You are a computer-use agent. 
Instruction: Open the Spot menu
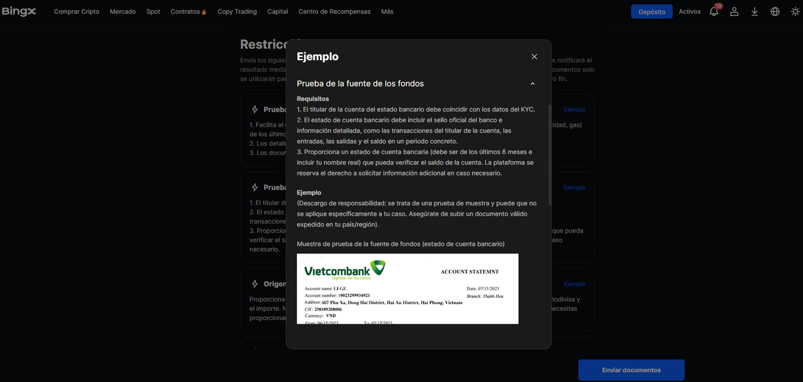pos(153,11)
